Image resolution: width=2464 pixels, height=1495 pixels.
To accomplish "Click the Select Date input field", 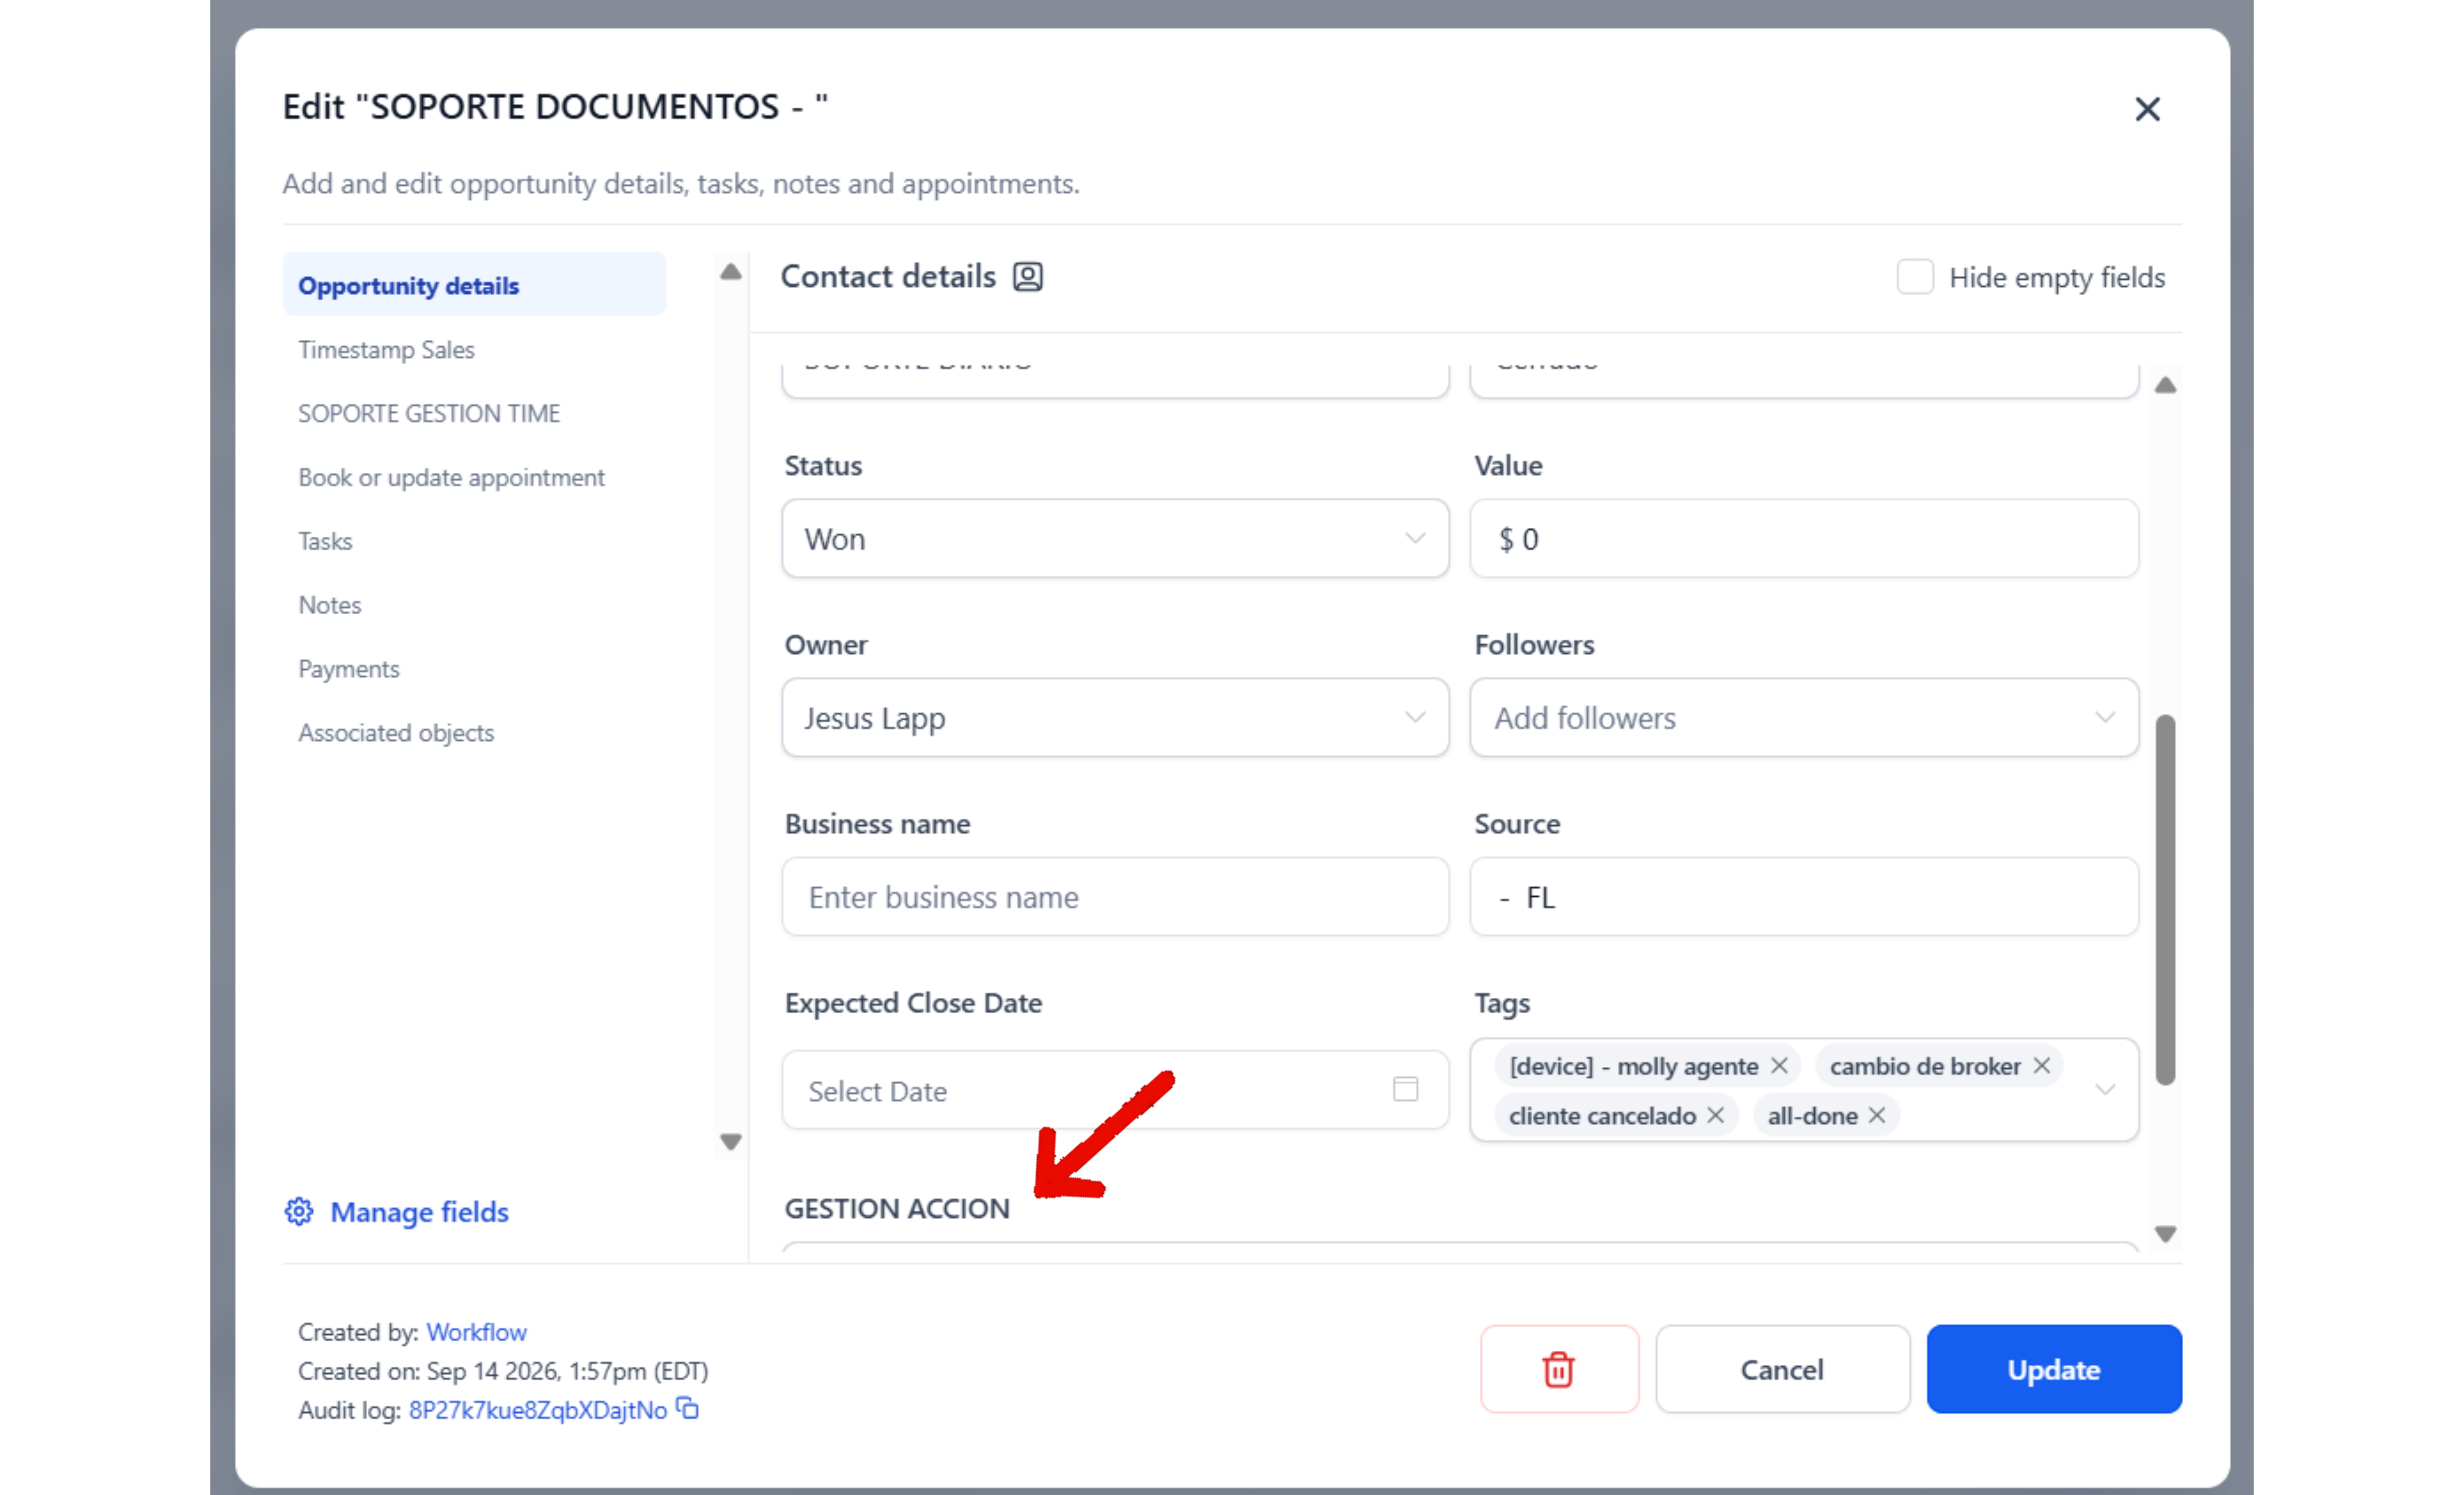I will (1115, 1090).
